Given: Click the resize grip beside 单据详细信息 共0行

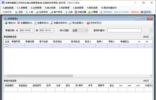Looking at the screenshot, I should 152,81.
